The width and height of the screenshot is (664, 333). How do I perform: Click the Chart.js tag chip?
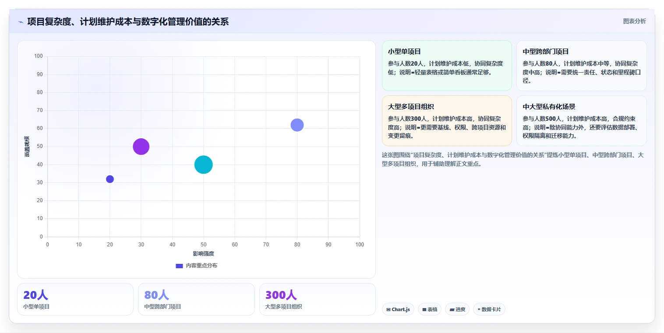(398, 309)
